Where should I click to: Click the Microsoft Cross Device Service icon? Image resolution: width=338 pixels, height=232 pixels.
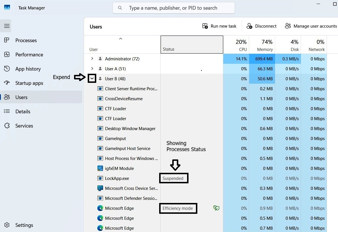click(100, 188)
